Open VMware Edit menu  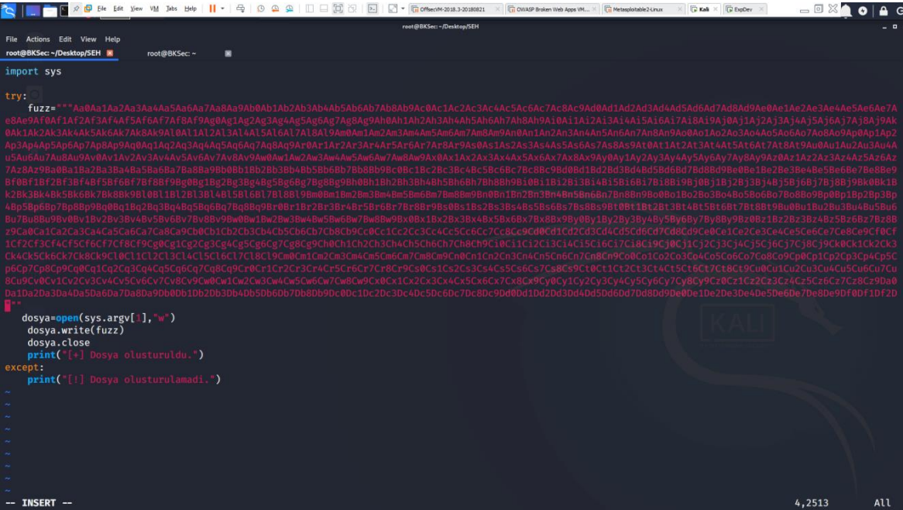[x=118, y=9]
